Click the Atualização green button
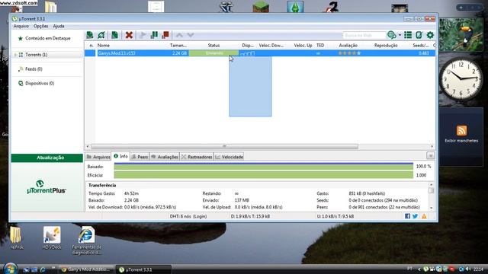The width and height of the screenshot is (488, 274). pos(47,158)
